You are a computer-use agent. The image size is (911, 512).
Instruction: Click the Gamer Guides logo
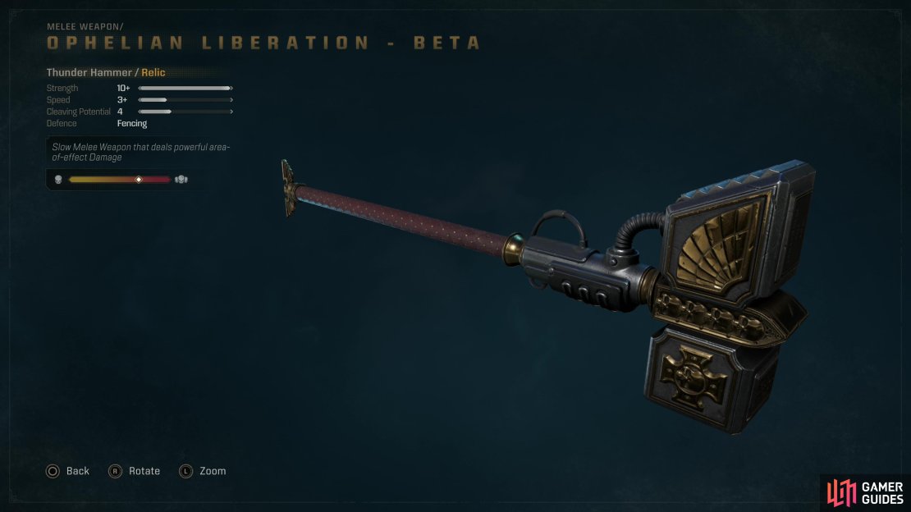[x=866, y=493]
